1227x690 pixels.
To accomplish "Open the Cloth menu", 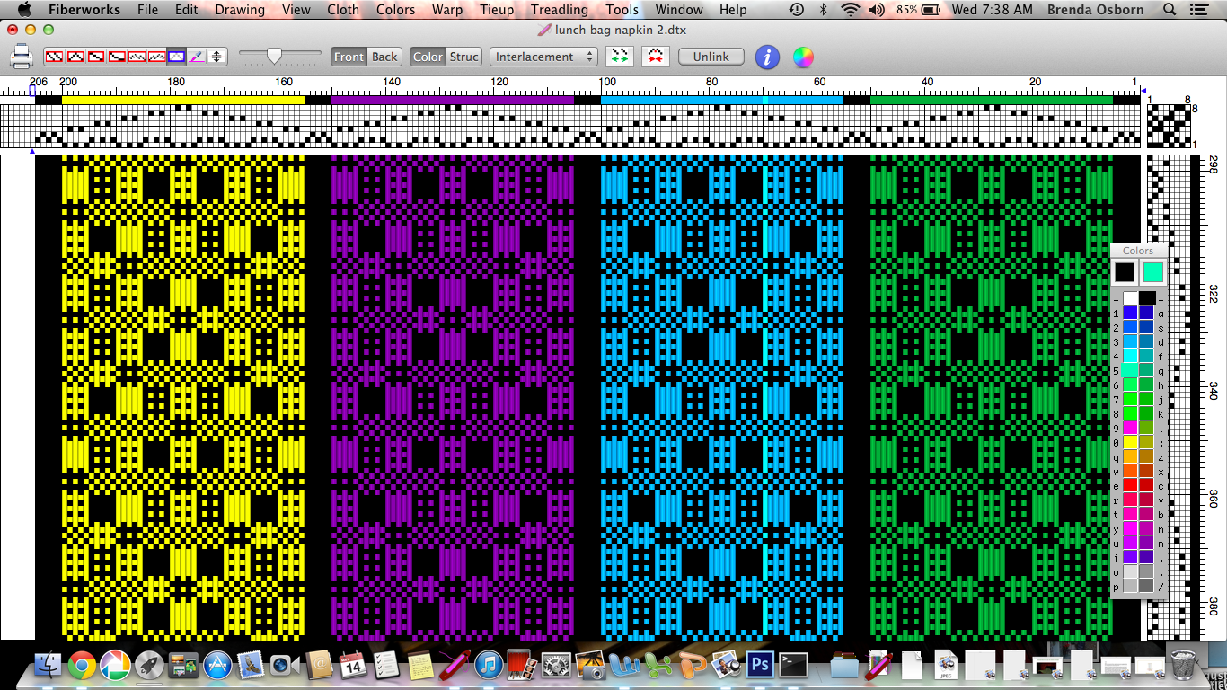I will click(x=343, y=10).
